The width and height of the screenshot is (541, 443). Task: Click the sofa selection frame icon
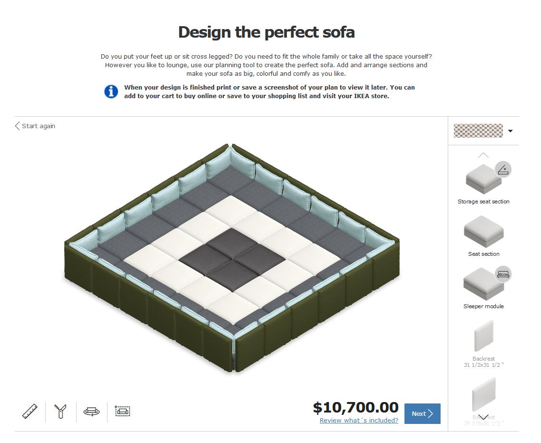[x=122, y=411]
